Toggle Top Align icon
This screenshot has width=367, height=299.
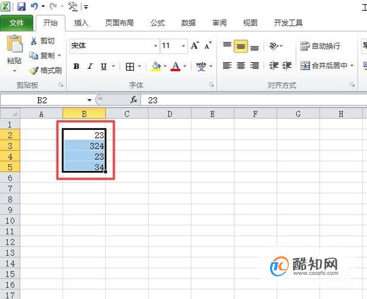point(227,46)
